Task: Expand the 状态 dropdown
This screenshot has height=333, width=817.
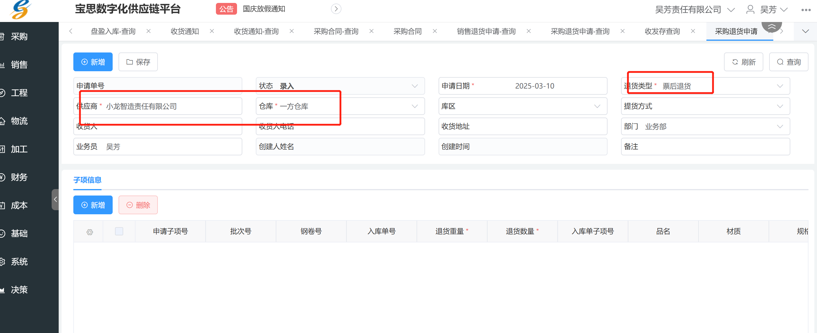Action: point(415,86)
